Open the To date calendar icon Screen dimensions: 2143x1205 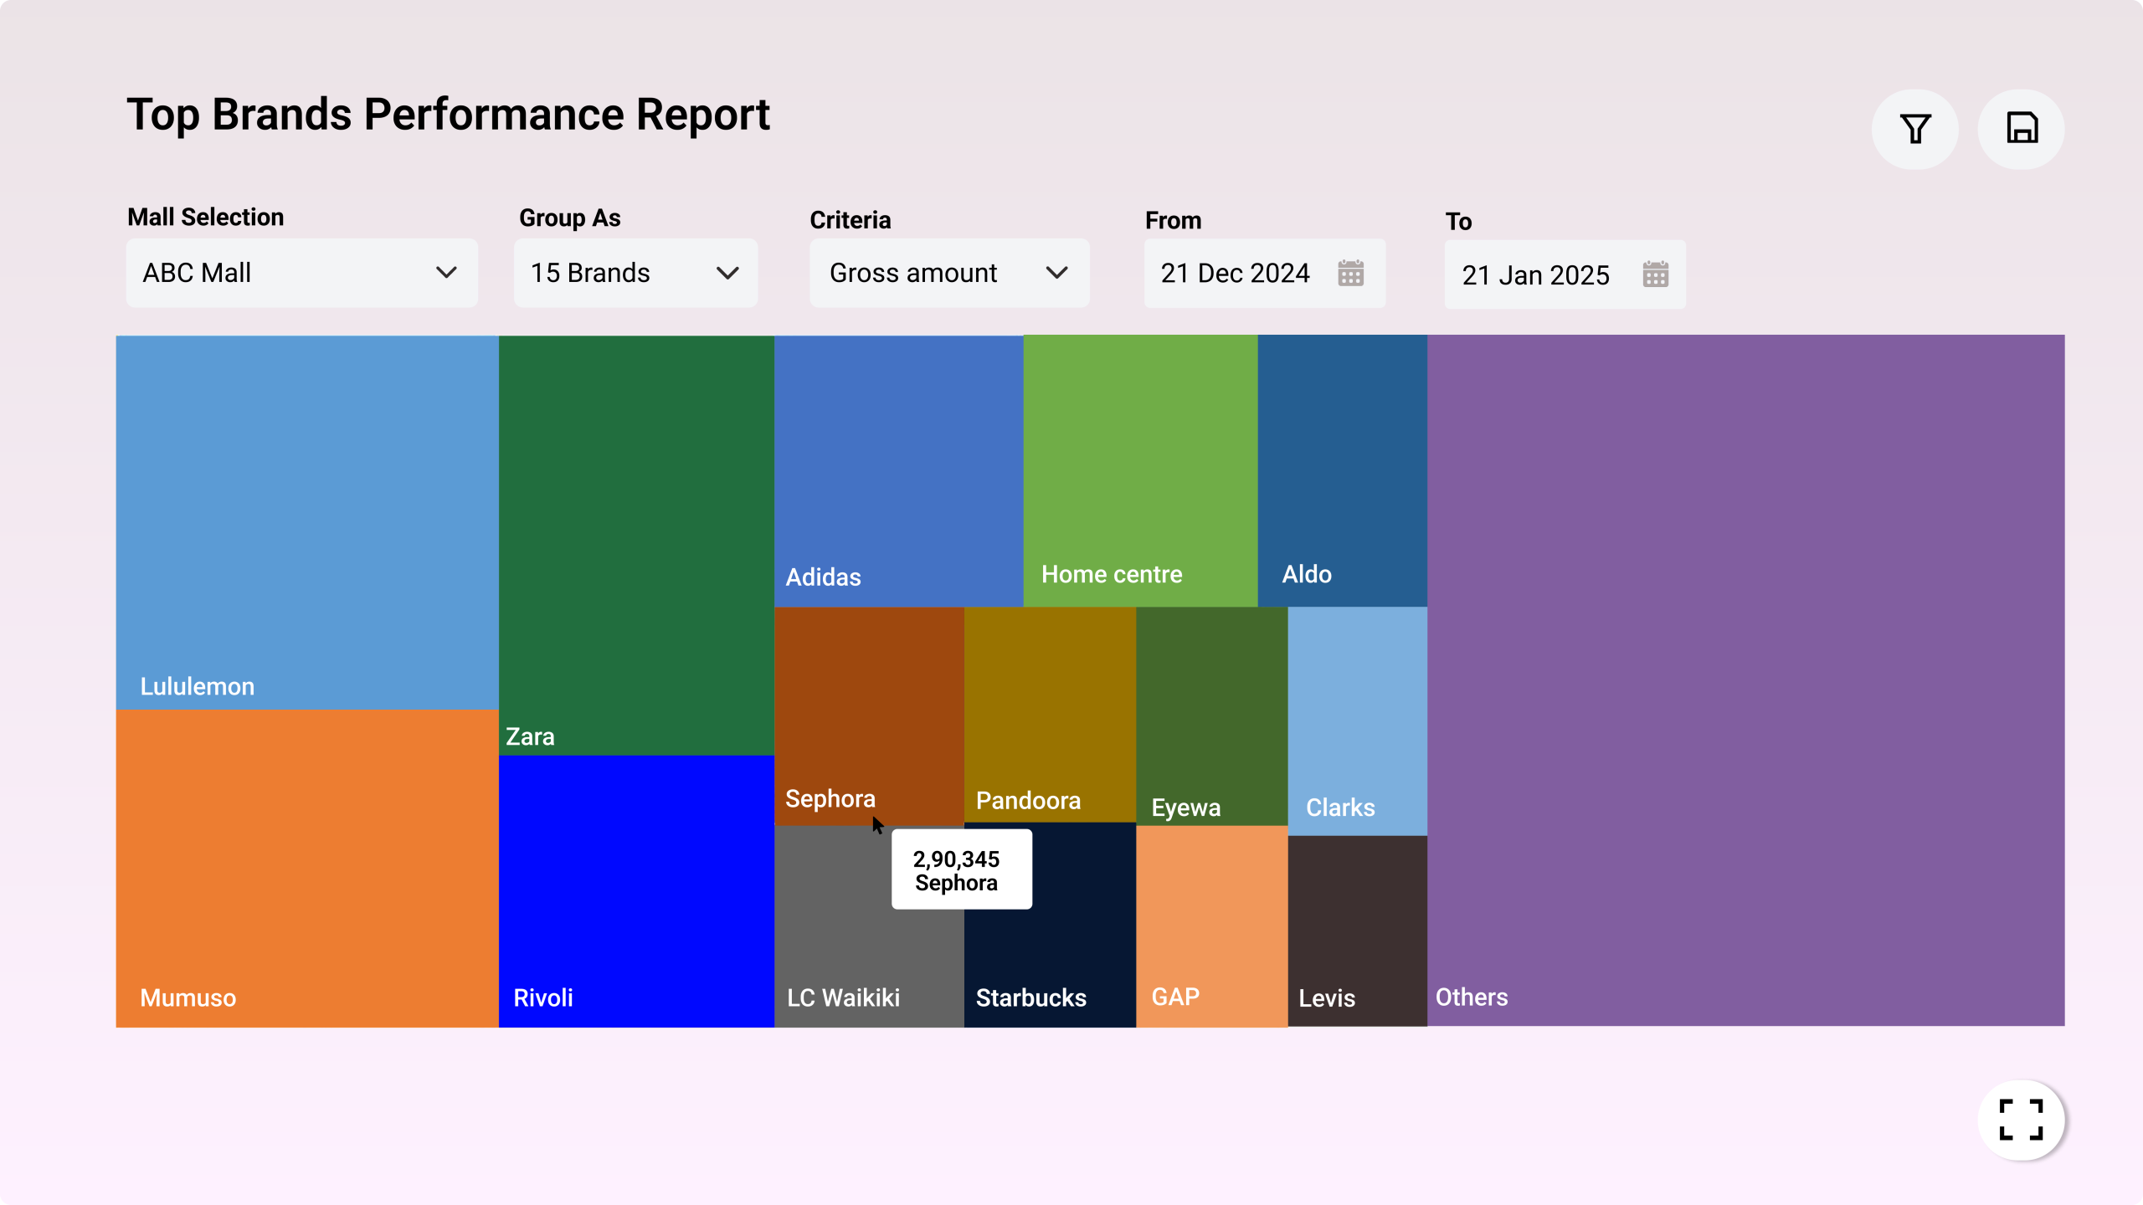tap(1655, 274)
